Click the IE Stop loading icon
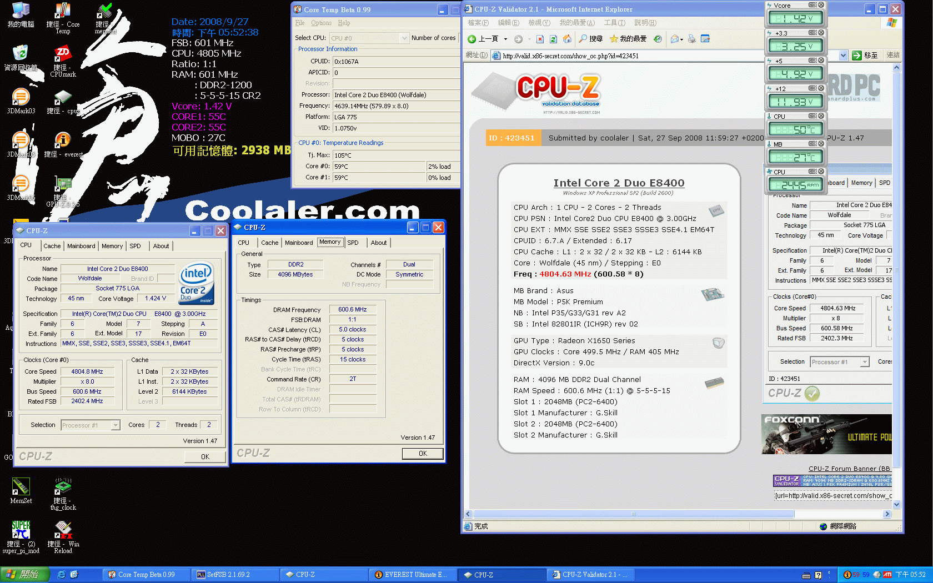This screenshot has height=583, width=933. pyautogui.click(x=540, y=39)
